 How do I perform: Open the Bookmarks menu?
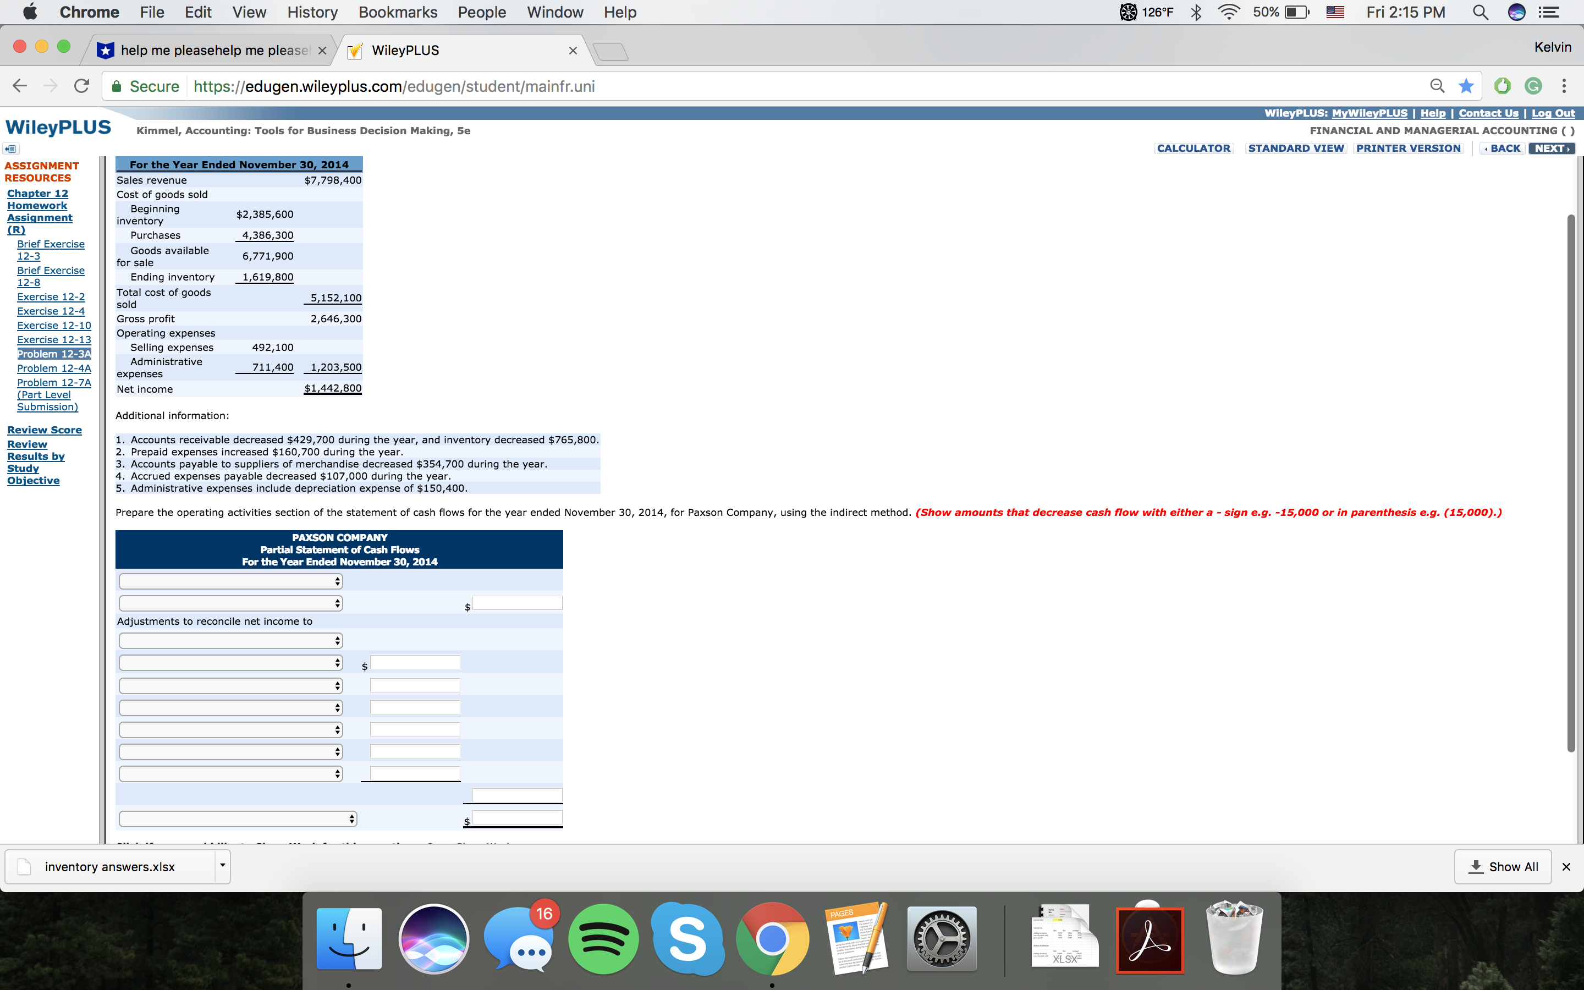[398, 12]
